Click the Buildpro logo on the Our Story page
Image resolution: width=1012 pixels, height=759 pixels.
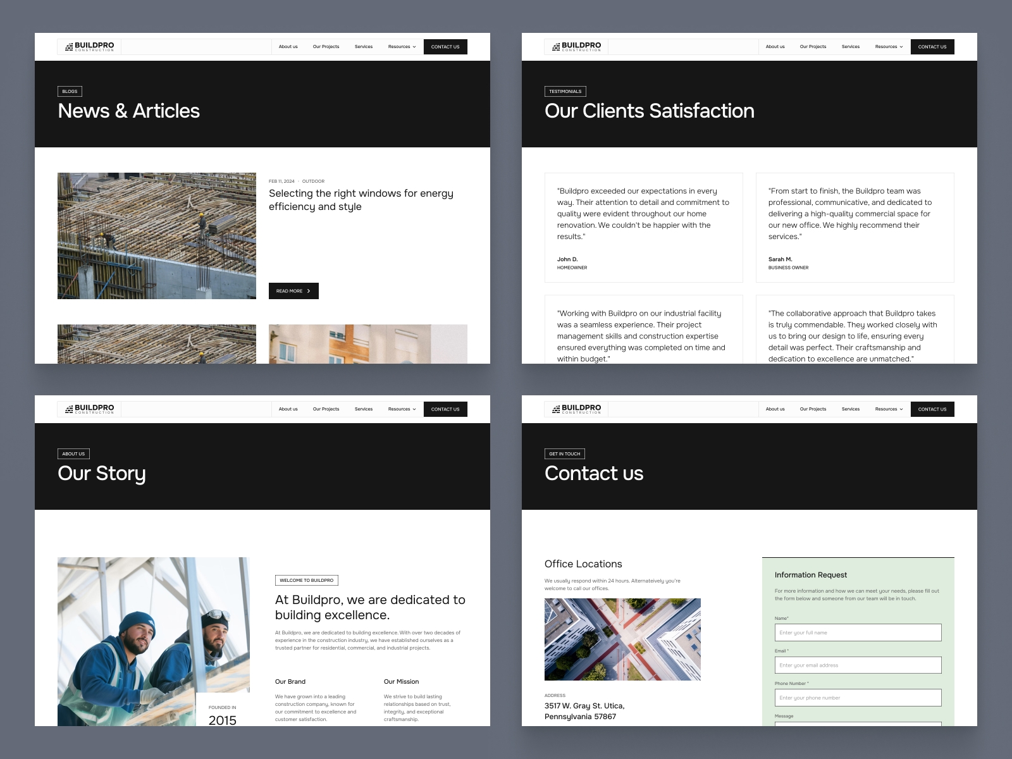click(89, 409)
